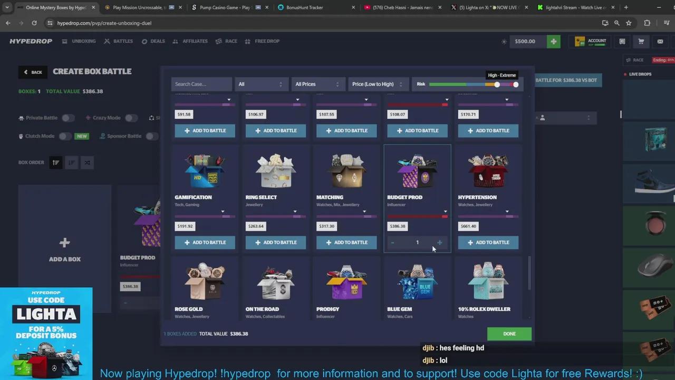The width and height of the screenshot is (675, 380).
Task: Add Hypertension box to battle
Action: coord(488,242)
